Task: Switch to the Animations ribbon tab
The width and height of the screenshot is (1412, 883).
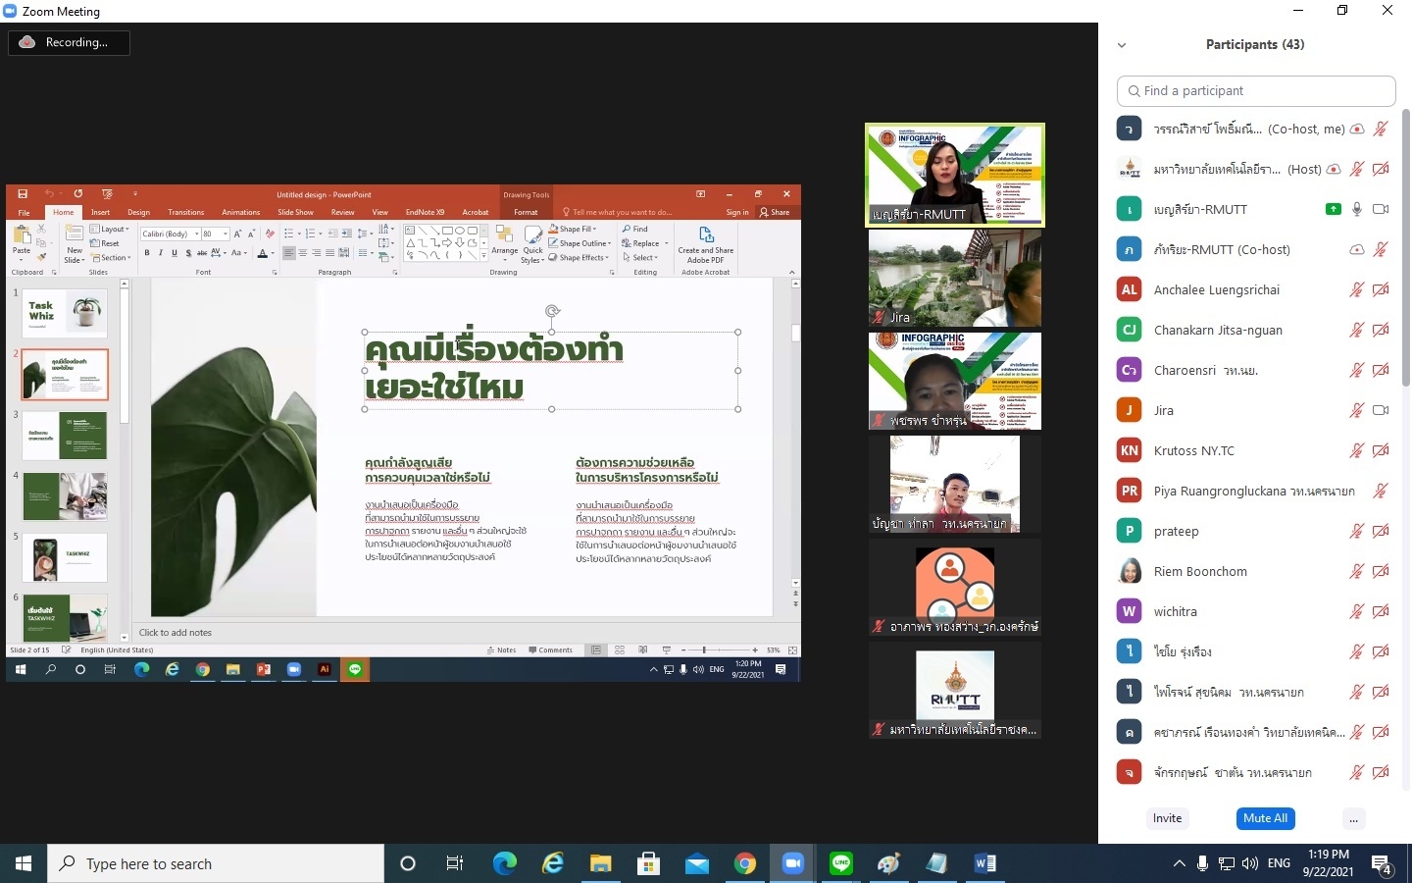Action: click(240, 212)
